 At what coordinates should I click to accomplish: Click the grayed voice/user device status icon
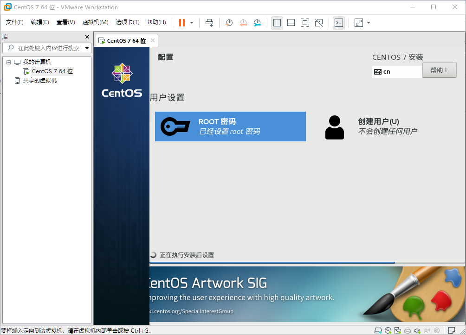click(427, 330)
